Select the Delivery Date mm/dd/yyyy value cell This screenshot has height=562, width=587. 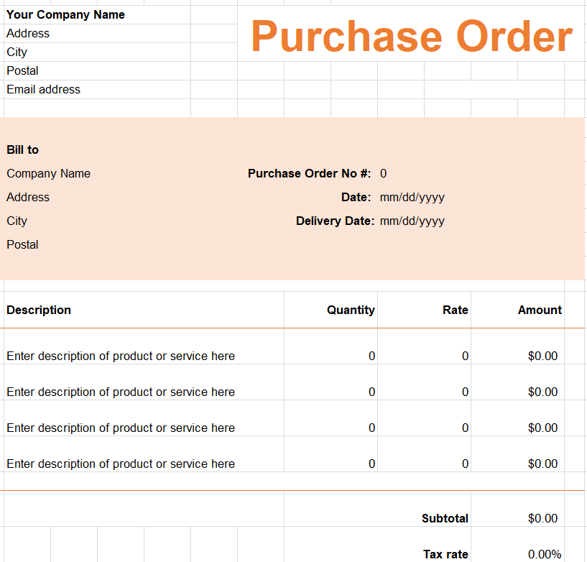(x=412, y=221)
